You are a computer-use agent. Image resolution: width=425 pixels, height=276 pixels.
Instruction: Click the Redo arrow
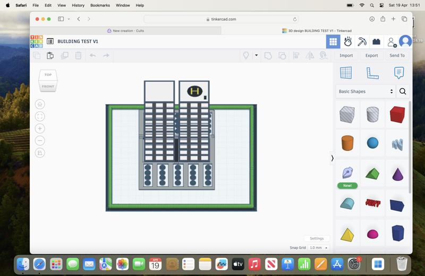pyautogui.click(x=106, y=56)
